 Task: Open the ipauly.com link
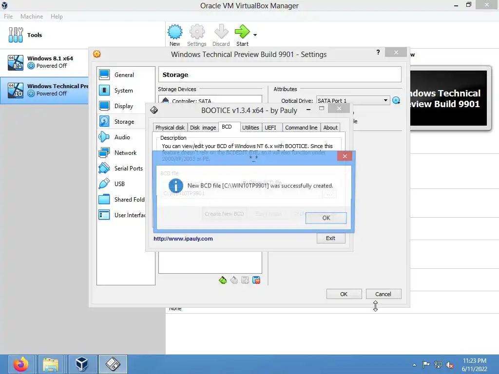tap(183, 239)
